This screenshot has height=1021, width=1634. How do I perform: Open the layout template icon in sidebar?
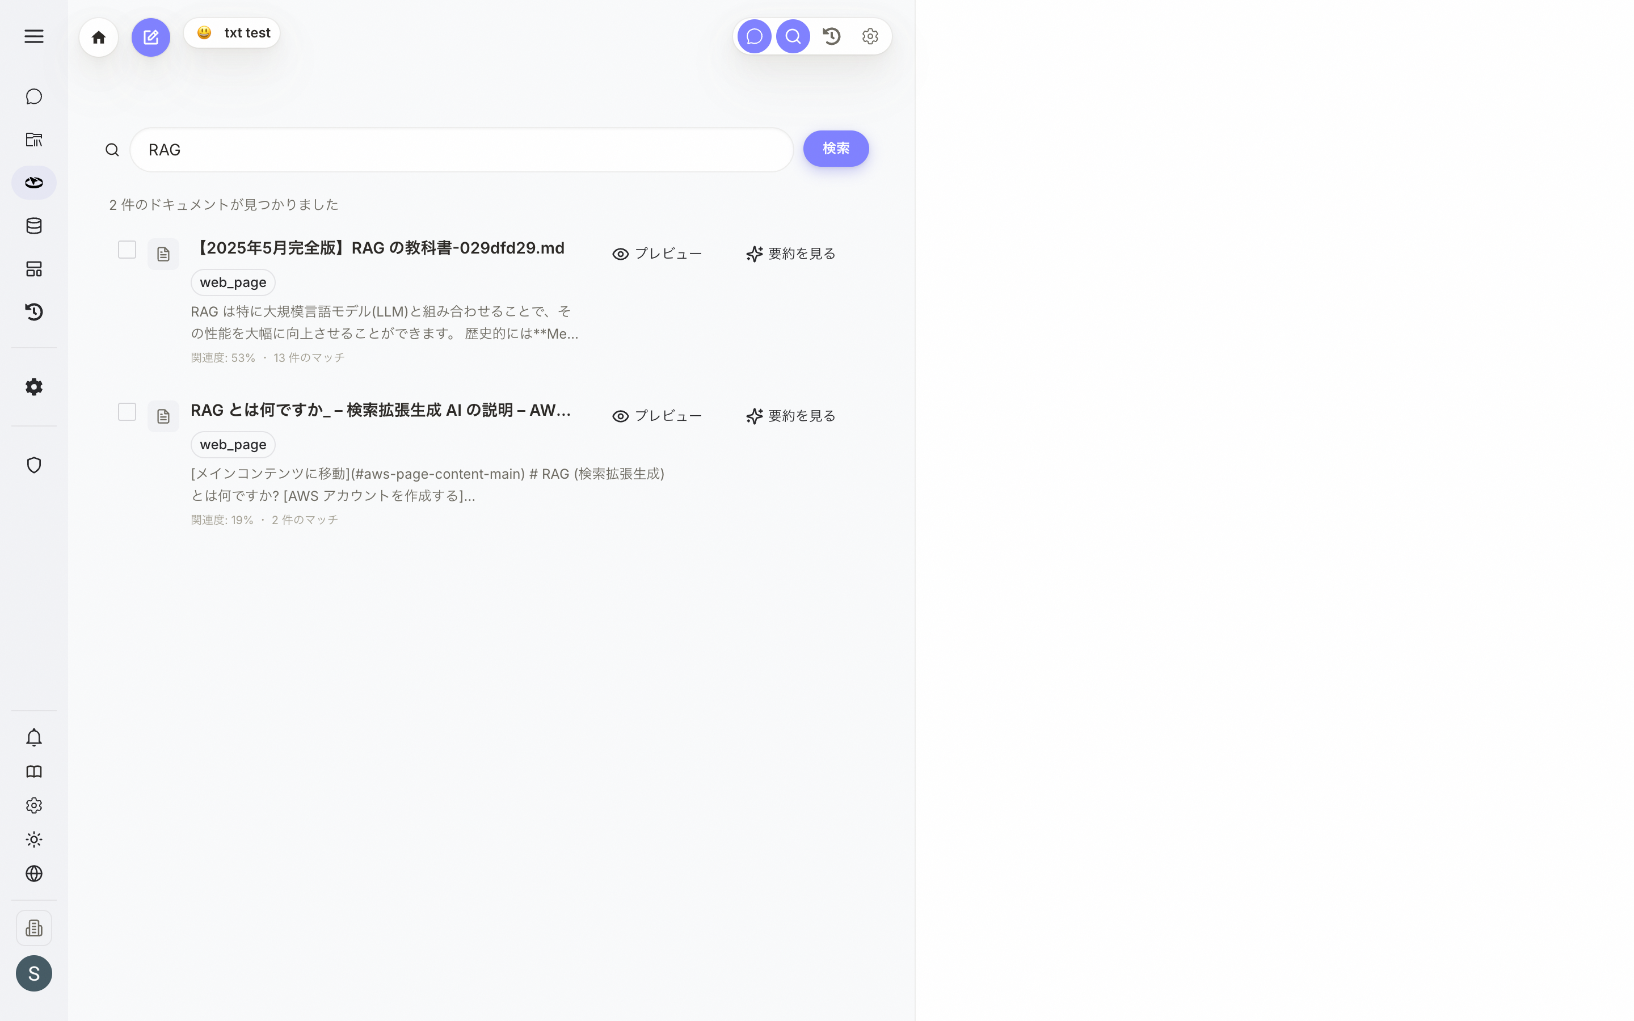pyautogui.click(x=34, y=269)
